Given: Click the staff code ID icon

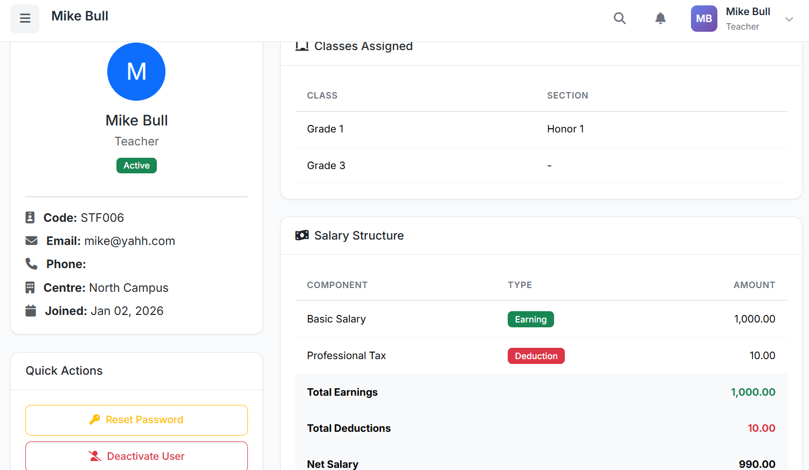Looking at the screenshot, I should pos(30,218).
